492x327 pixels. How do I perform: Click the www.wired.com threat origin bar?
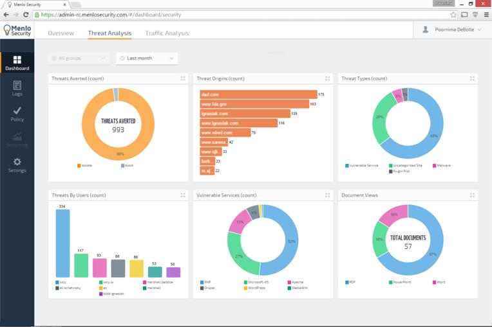[225, 133]
